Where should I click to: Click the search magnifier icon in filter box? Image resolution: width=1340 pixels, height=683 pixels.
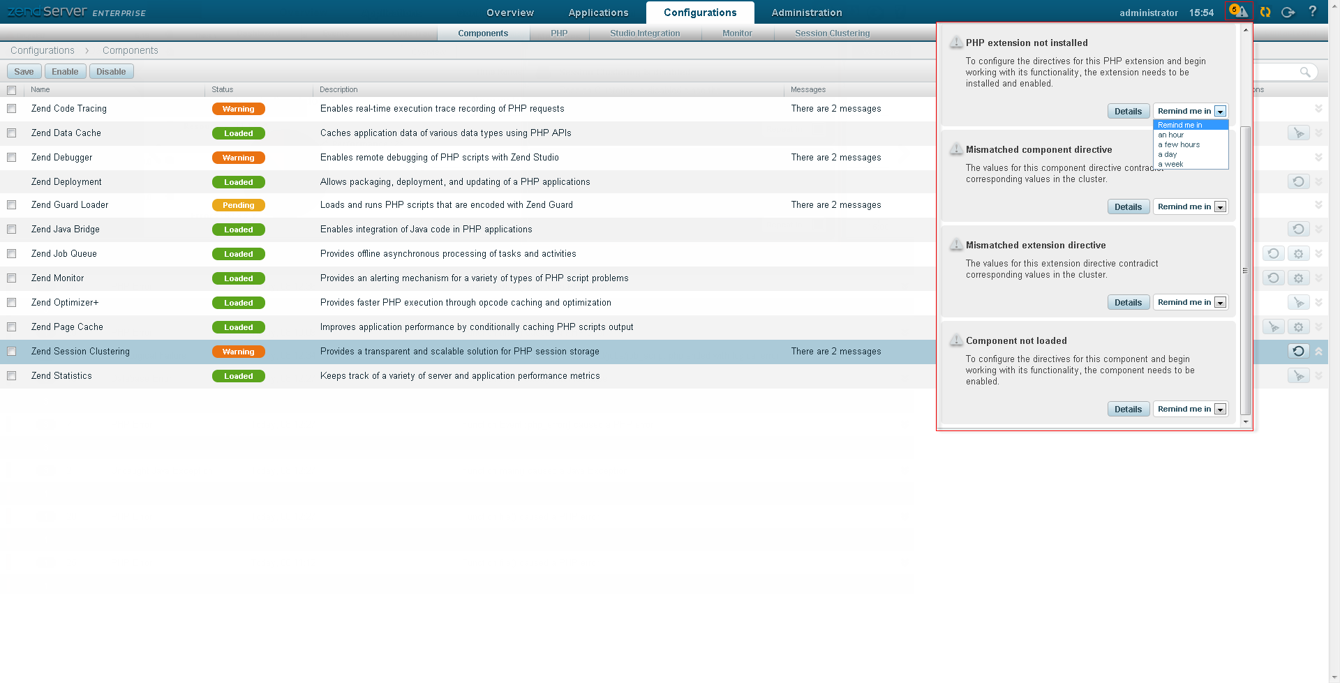tap(1304, 72)
